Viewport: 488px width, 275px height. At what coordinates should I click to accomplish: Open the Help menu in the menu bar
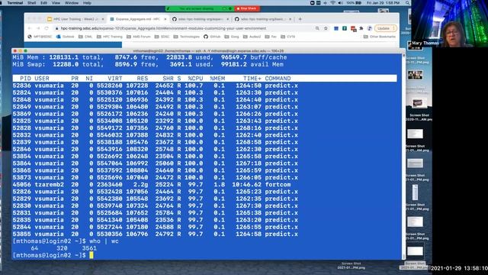(87, 3)
